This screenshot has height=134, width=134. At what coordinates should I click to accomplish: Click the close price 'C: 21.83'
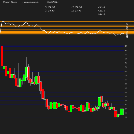pyautogui.click(x=50, y=11)
